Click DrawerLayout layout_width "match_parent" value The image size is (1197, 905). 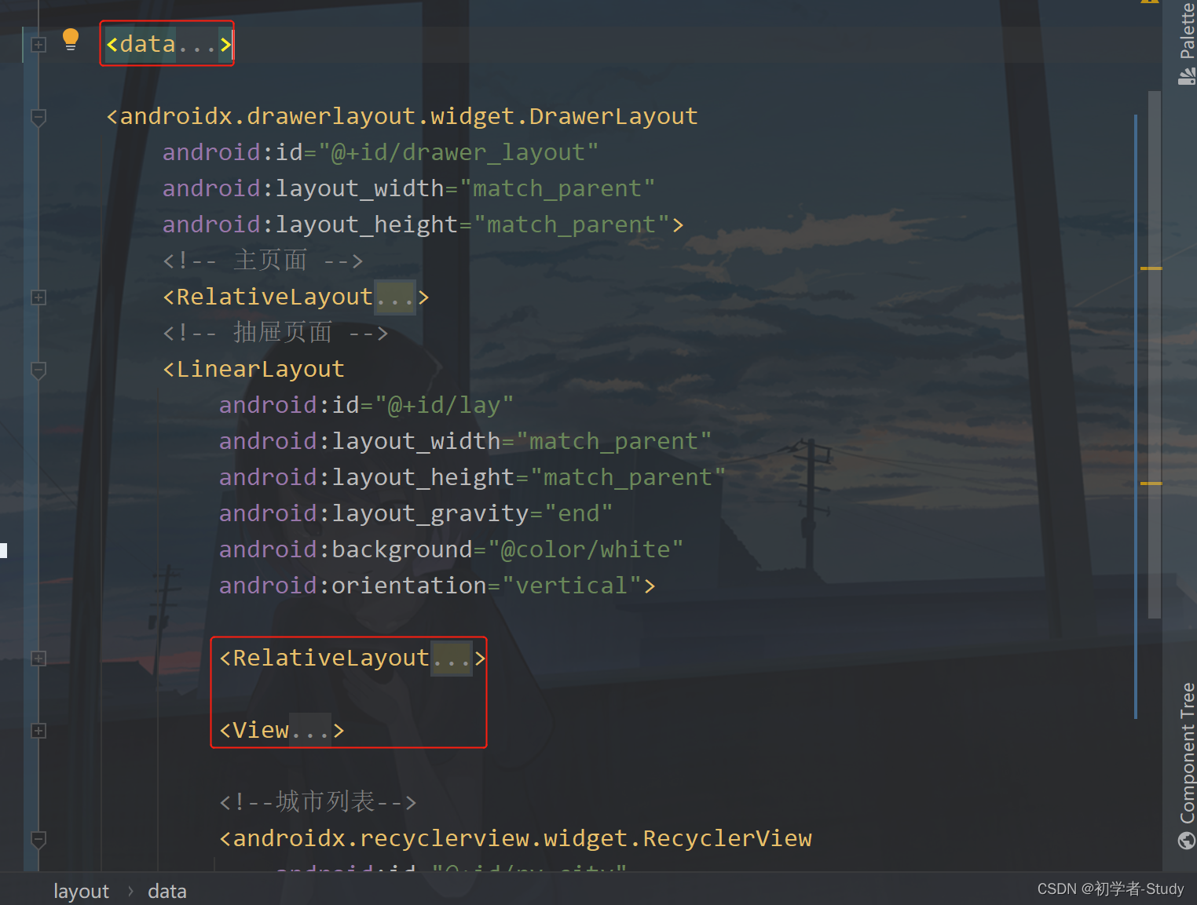pos(558,188)
